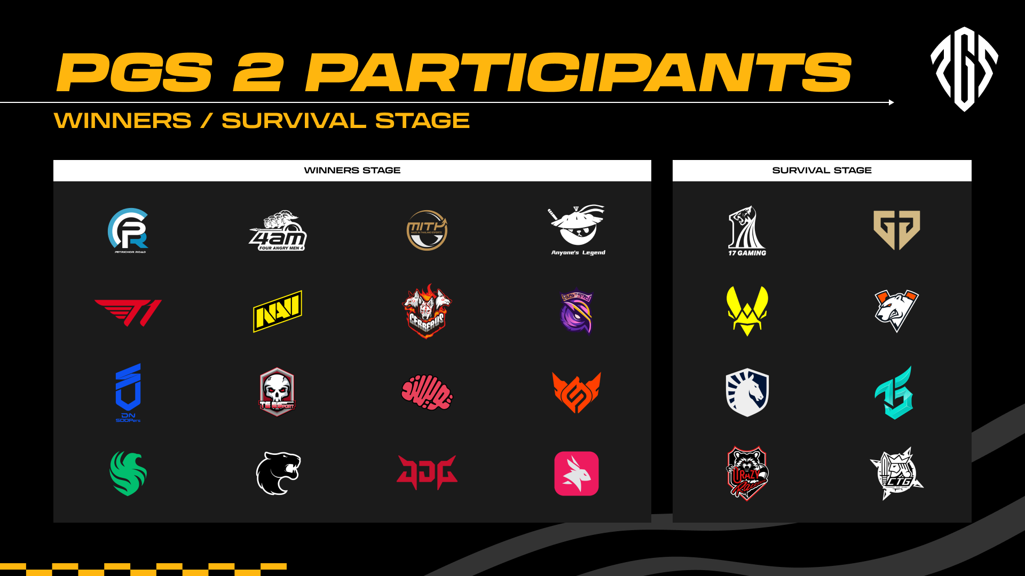
Task: Click the red JDG logo
Action: pos(427,473)
